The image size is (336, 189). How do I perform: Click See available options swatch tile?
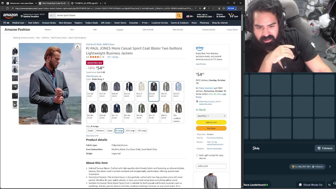pyautogui.click(x=178, y=113)
